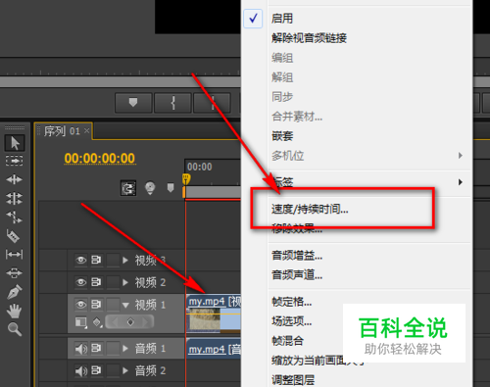Open the 标签 submenu arrow
The width and height of the screenshot is (490, 387).
pyautogui.click(x=461, y=182)
